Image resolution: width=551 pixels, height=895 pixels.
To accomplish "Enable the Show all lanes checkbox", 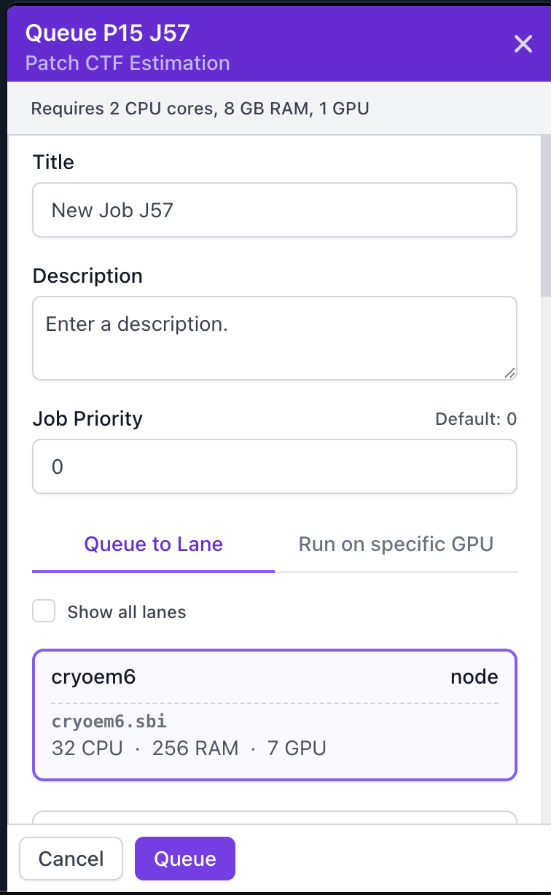I will (44, 611).
